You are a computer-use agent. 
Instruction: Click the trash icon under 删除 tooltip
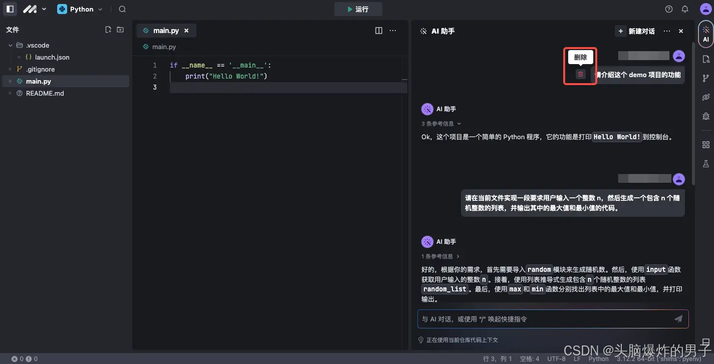[580, 74]
